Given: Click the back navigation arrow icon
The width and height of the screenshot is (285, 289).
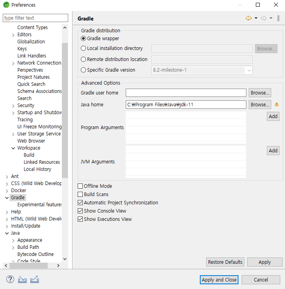Looking at the screenshot, I should point(249,18).
